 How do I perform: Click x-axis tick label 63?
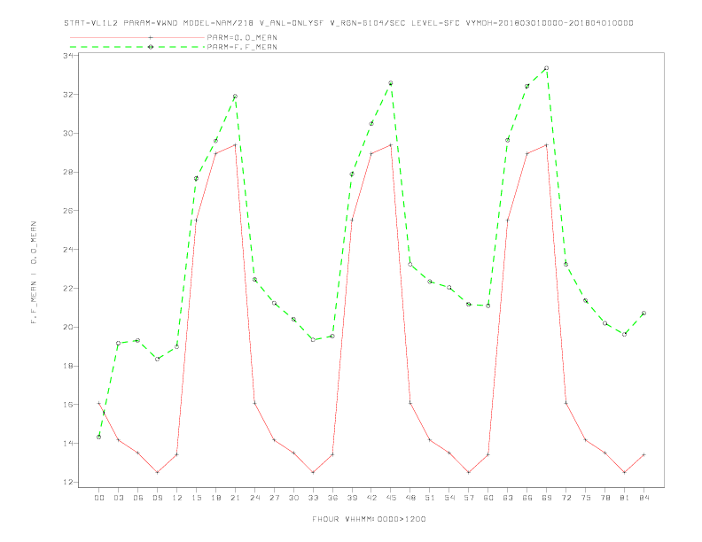[508, 498]
